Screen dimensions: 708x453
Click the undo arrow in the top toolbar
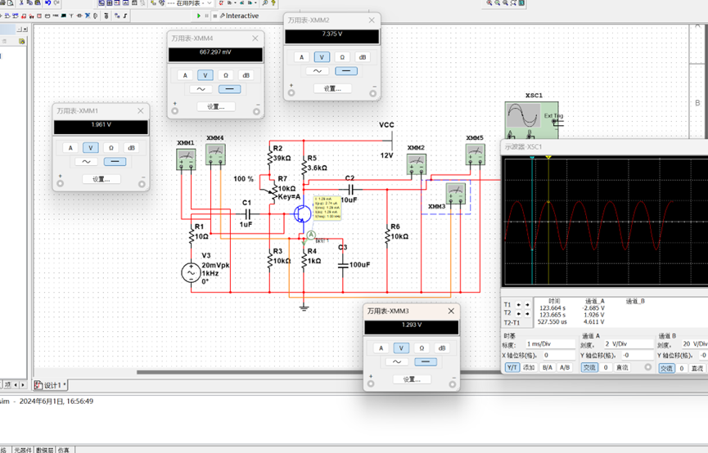(x=47, y=2)
